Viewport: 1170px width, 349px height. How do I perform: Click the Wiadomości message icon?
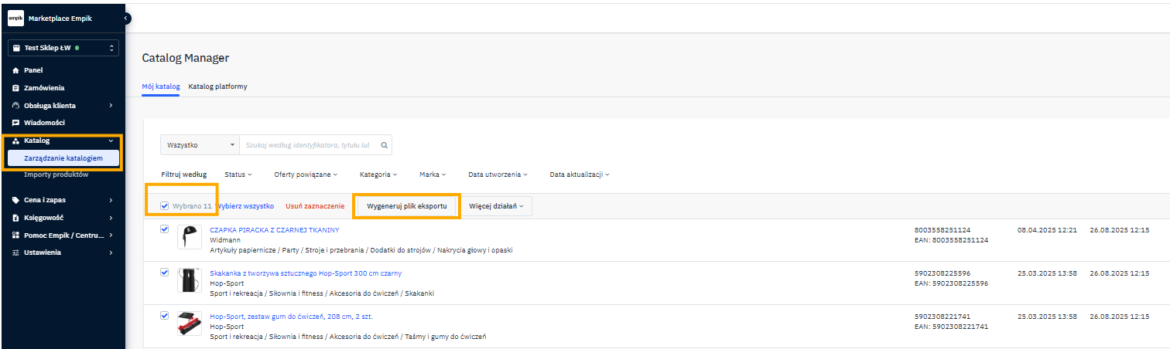coord(15,123)
